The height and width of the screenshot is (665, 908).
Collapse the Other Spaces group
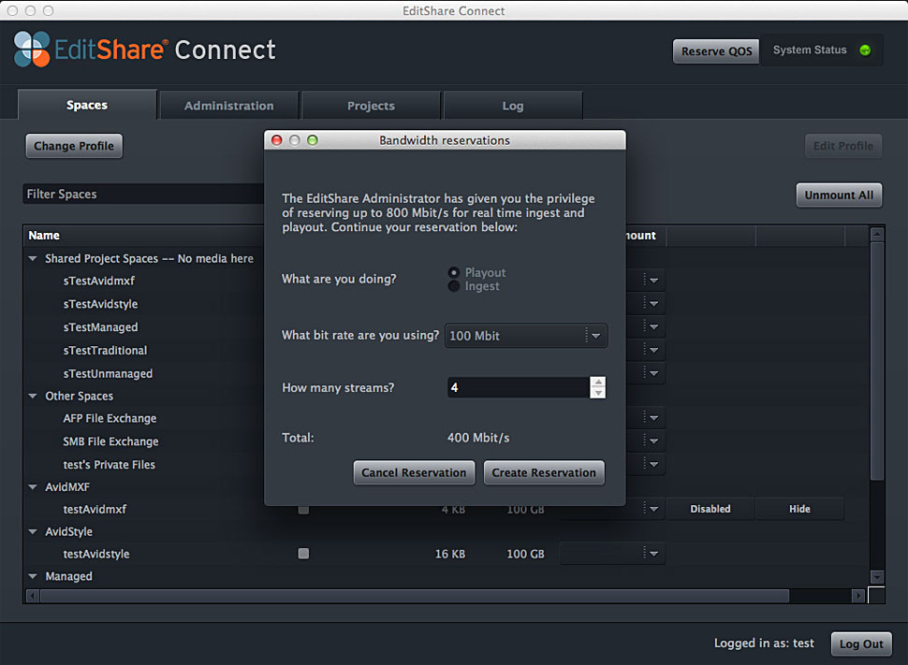[33, 397]
